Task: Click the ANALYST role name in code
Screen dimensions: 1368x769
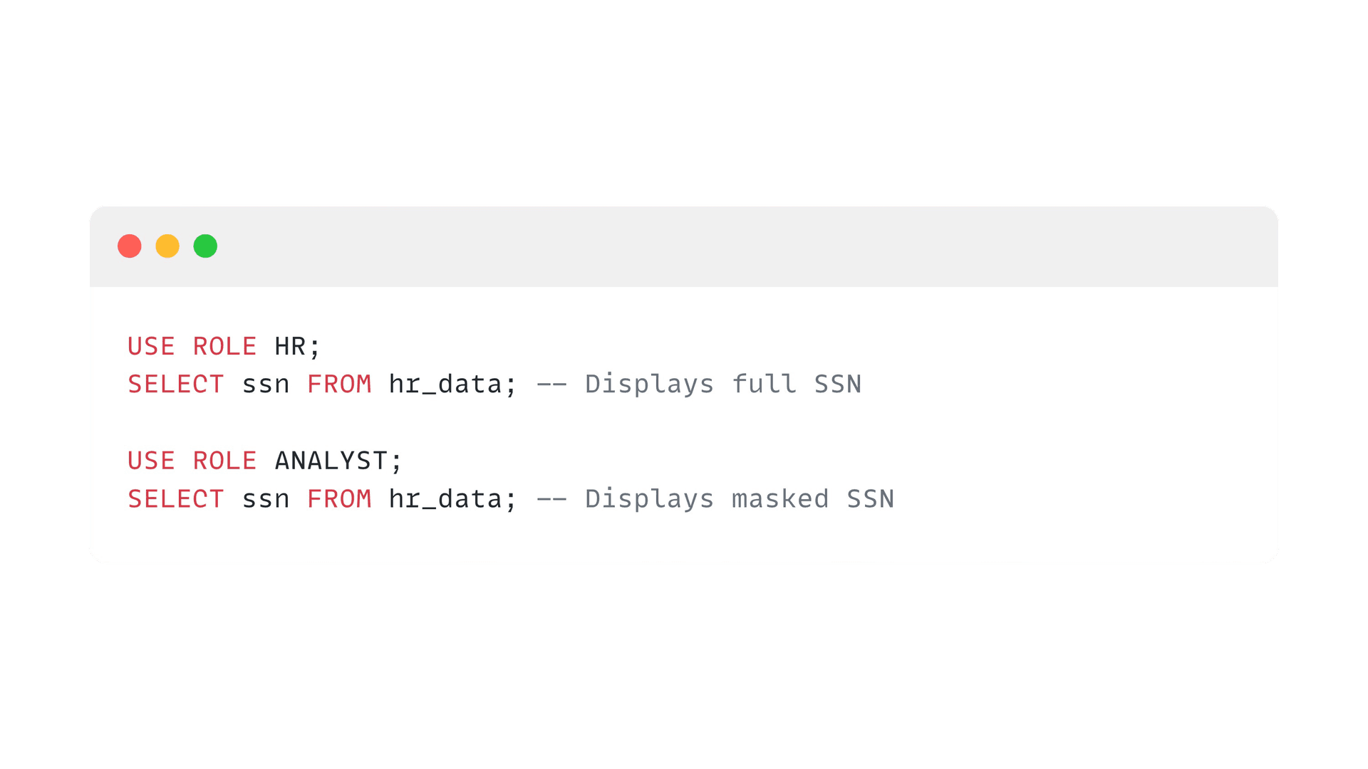Action: click(331, 461)
